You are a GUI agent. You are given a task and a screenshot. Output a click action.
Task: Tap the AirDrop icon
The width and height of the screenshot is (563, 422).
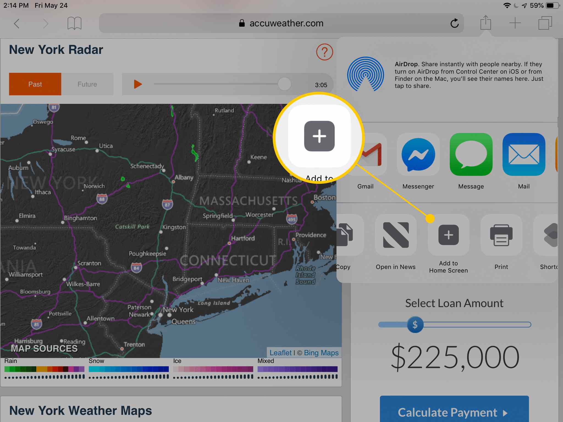click(x=365, y=74)
